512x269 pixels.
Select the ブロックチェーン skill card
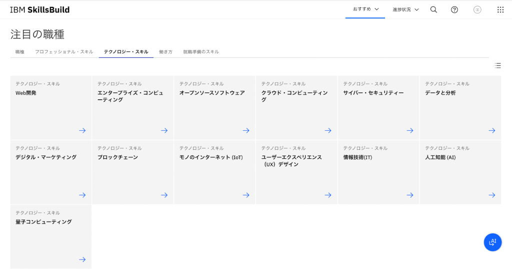coord(132,172)
